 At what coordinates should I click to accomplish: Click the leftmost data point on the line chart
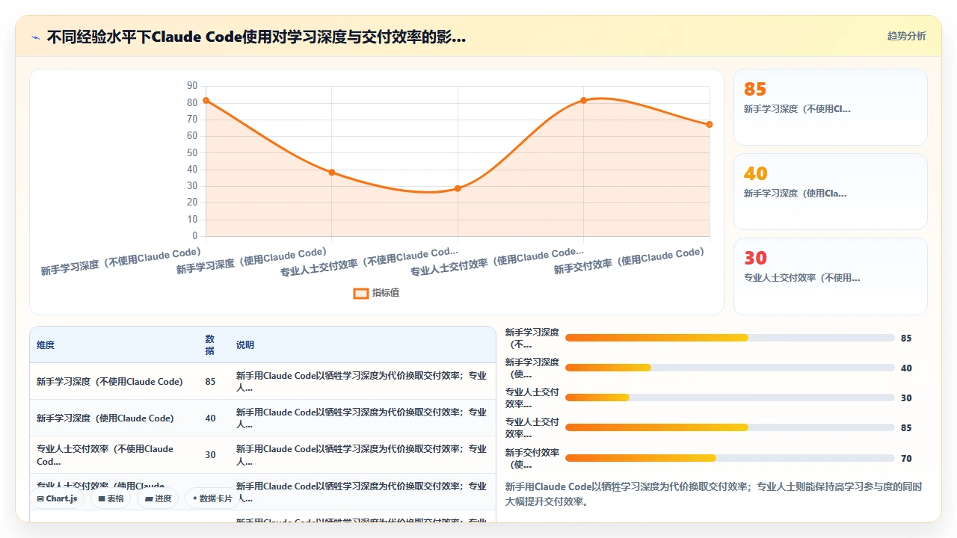click(x=206, y=100)
